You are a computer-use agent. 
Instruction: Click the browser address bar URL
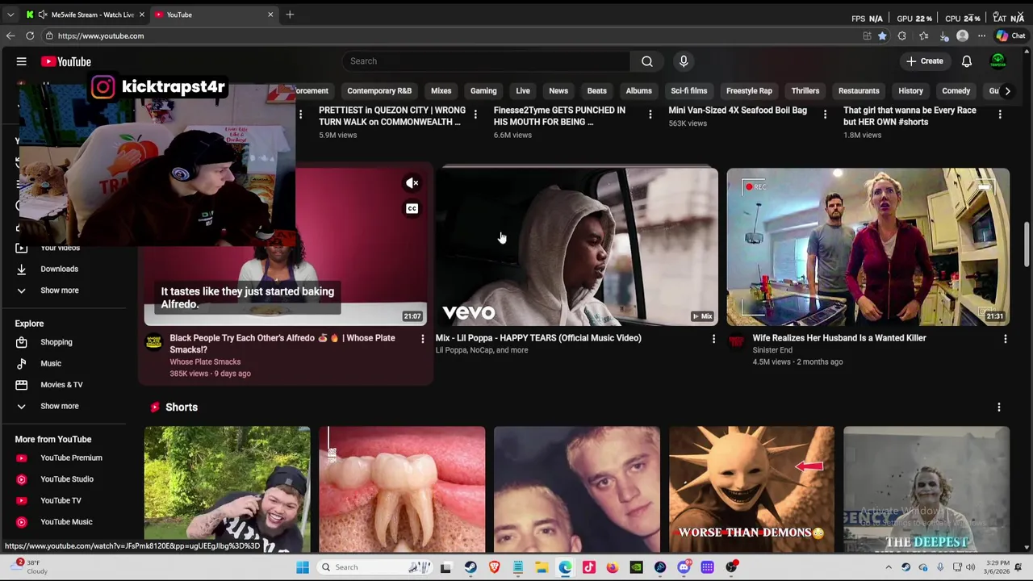tap(101, 36)
